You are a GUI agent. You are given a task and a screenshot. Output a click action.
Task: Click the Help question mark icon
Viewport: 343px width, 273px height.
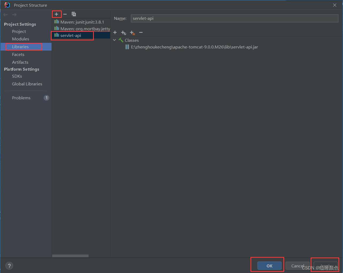point(9,266)
